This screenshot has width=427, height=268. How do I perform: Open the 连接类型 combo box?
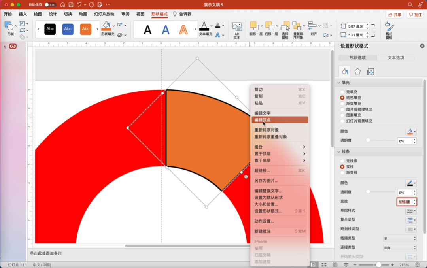400,248
